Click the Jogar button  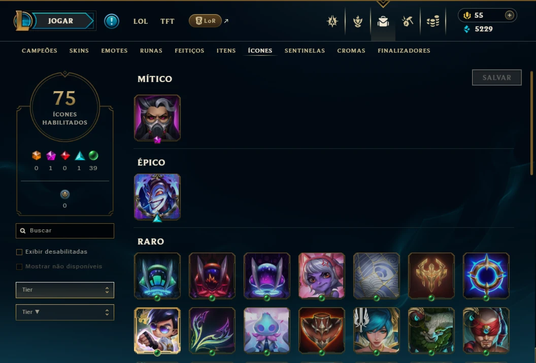[60, 21]
